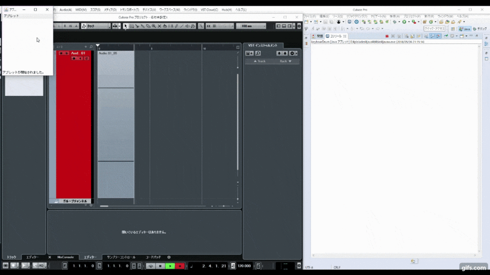Screen dimensions: 490x275
Task: Click the Eclipse New file icon
Action: (307, 22)
